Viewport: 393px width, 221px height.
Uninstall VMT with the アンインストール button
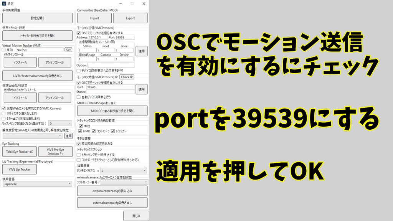[x=54, y=63]
